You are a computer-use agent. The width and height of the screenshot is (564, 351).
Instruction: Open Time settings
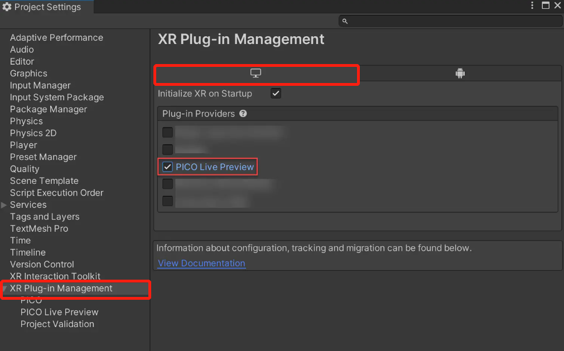[20, 240]
